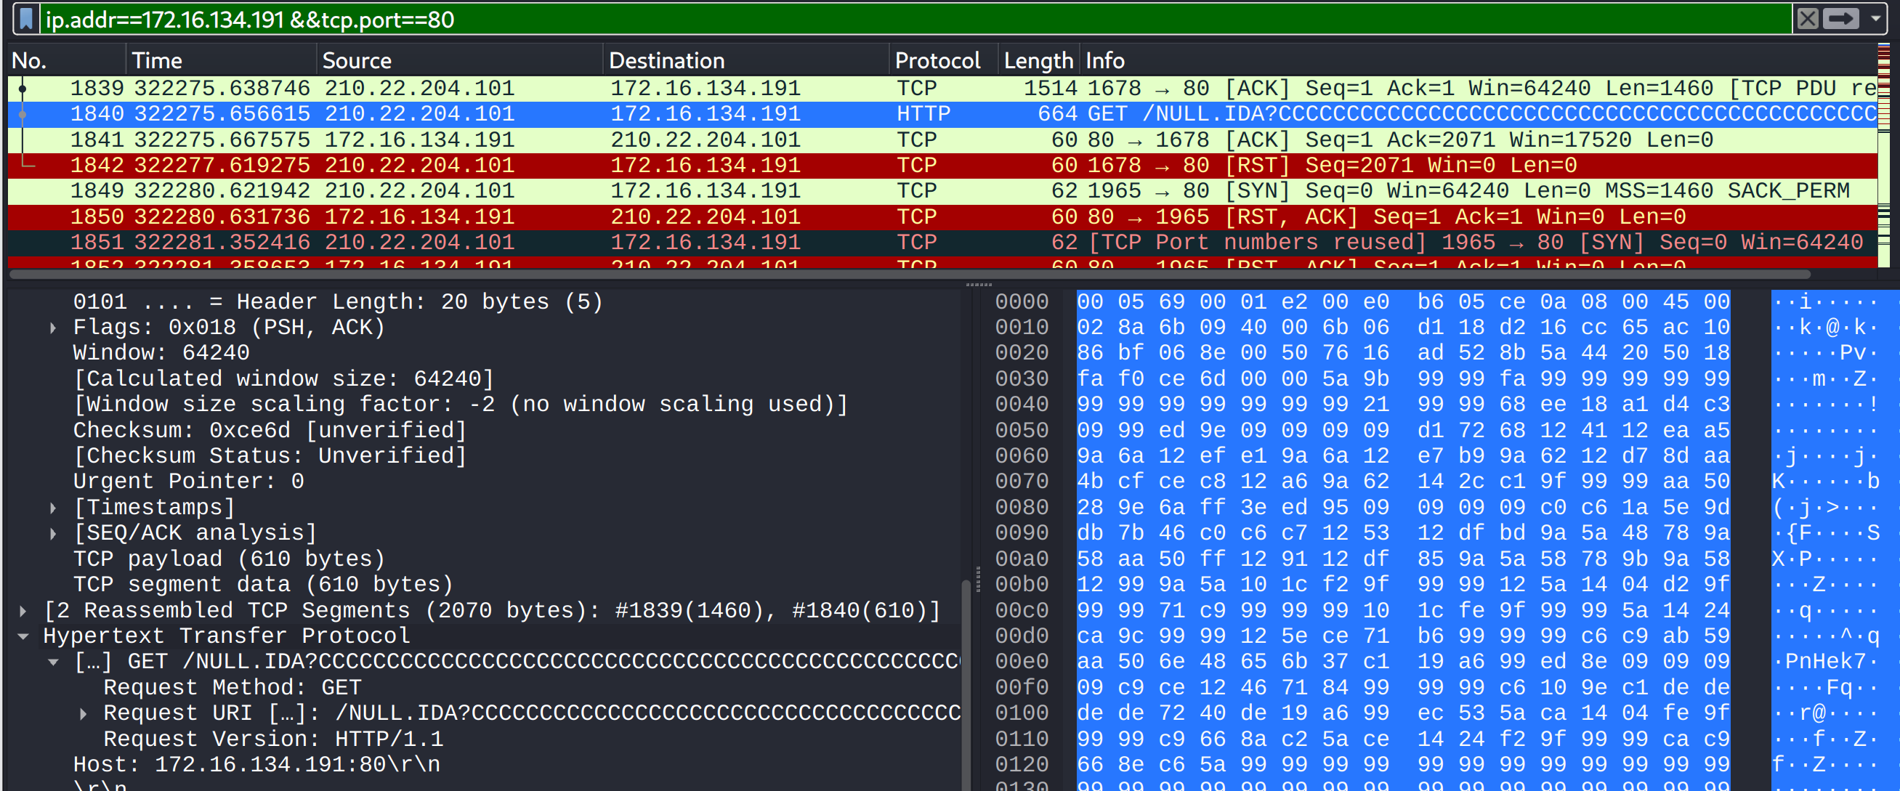Image resolution: width=1900 pixels, height=791 pixels.
Task: Open the recent filters dropdown arrow
Action: coord(1875,19)
